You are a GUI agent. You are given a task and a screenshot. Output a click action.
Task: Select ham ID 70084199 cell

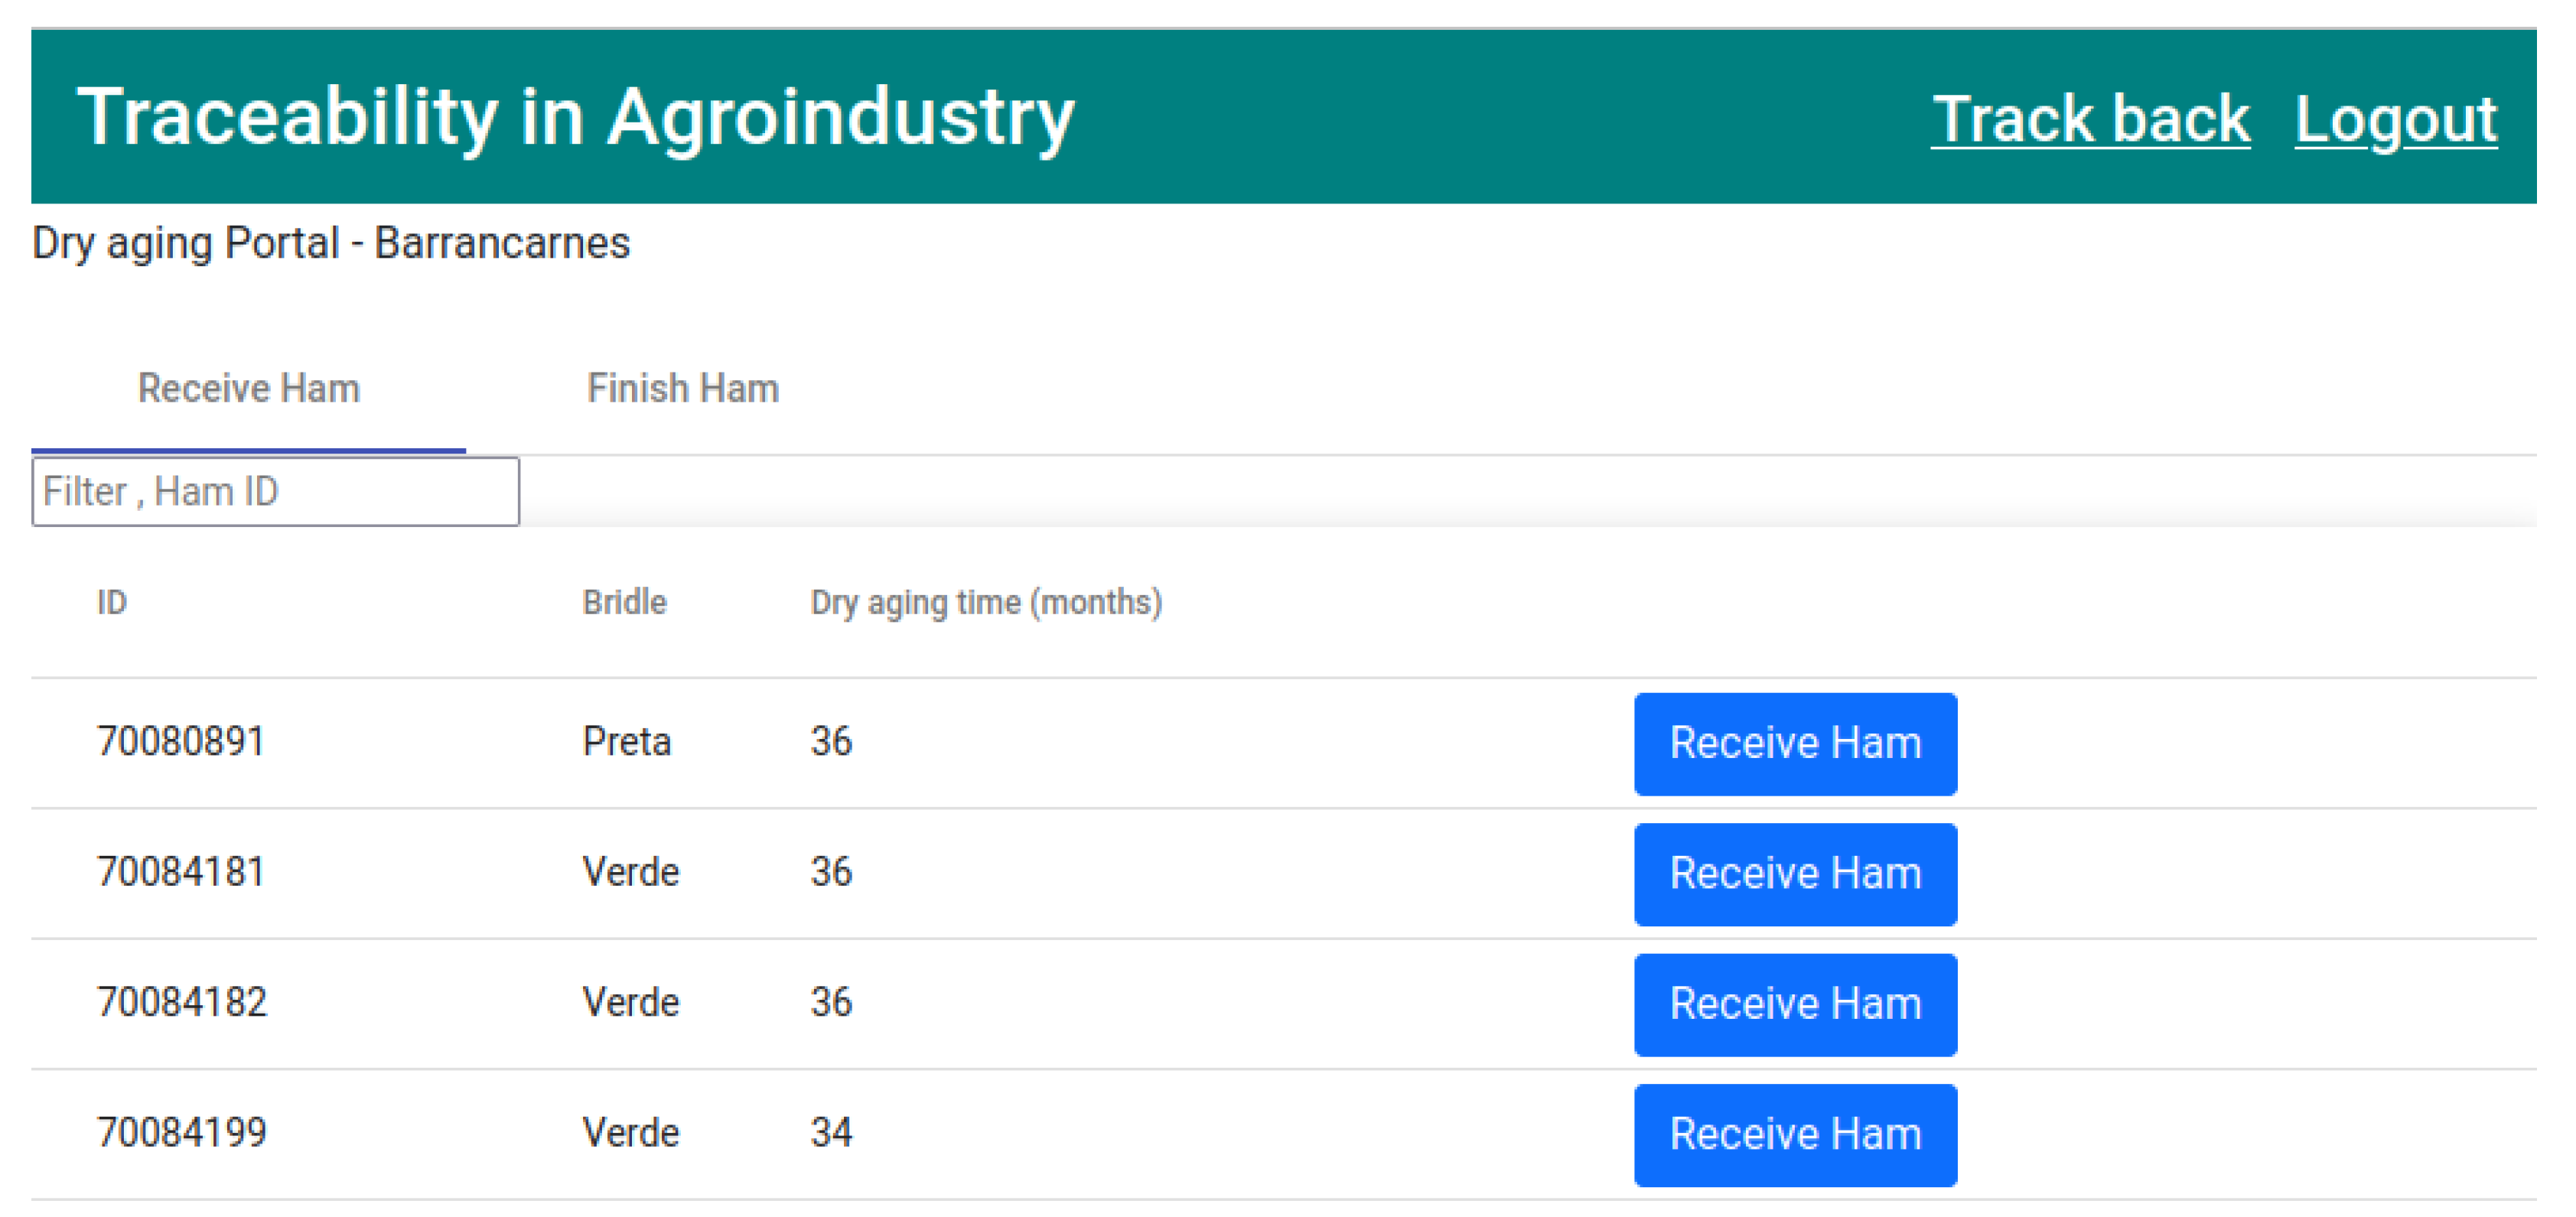click(181, 1133)
